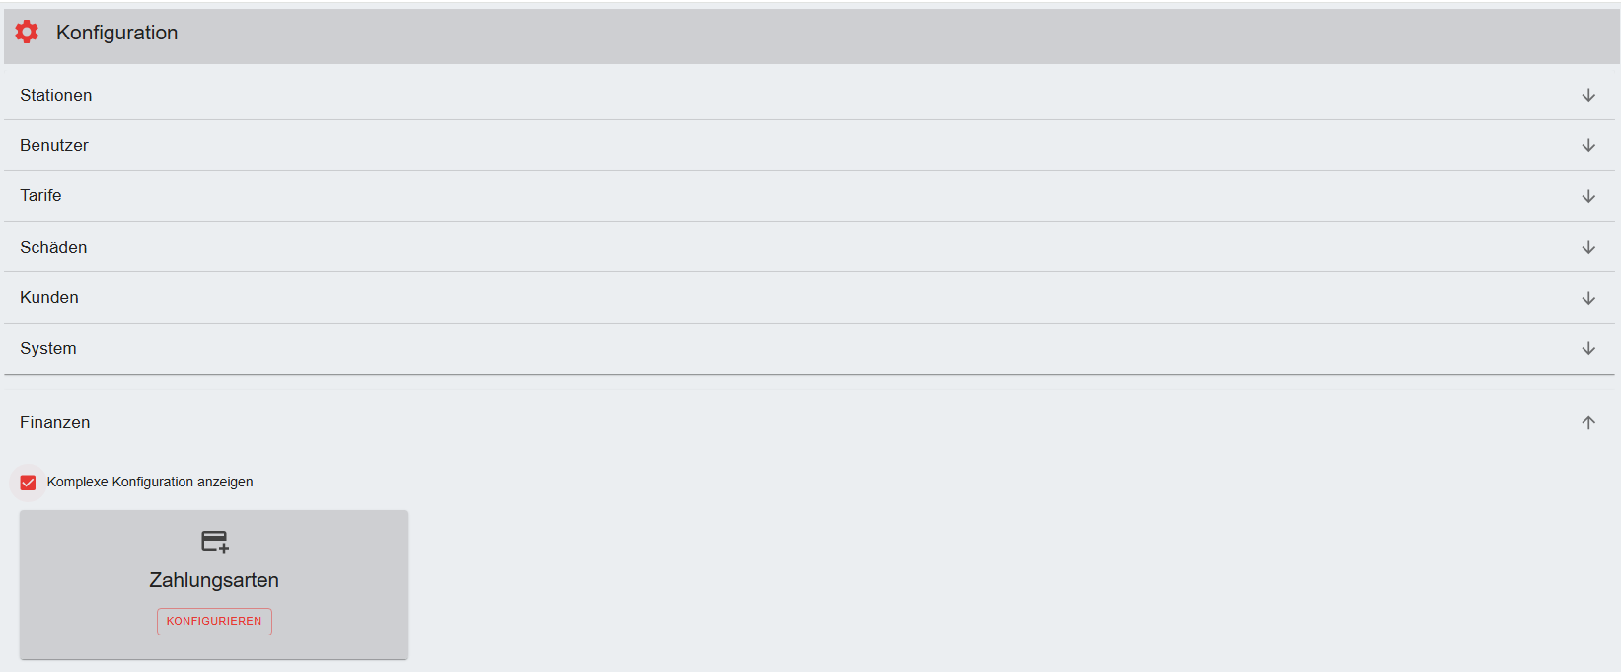1621x672 pixels.
Task: Click the payment card icon above Zahlungsarten
Action: pyautogui.click(x=214, y=541)
